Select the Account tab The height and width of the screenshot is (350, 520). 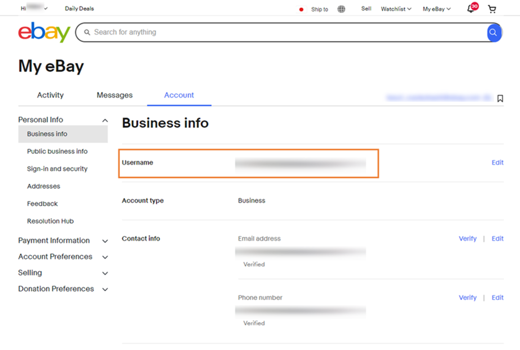tap(179, 95)
